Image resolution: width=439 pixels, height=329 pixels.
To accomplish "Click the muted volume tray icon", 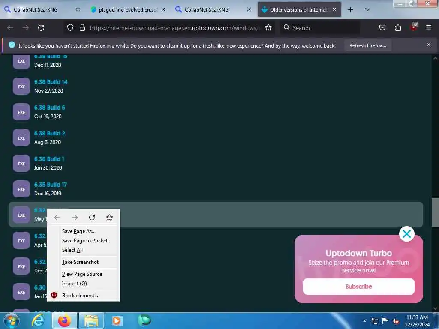I will (x=396, y=321).
